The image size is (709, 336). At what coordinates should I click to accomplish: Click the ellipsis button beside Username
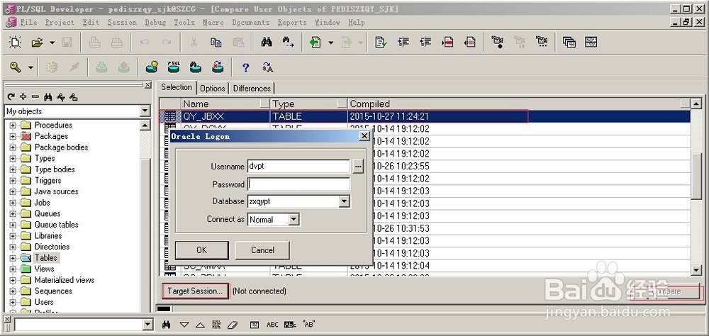click(359, 167)
